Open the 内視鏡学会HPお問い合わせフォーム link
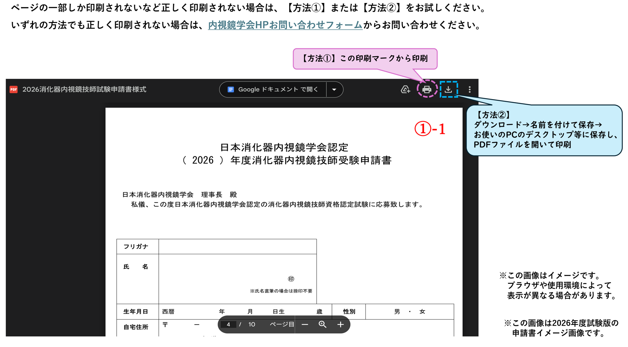This screenshot has width=628, height=347. pyautogui.click(x=285, y=25)
